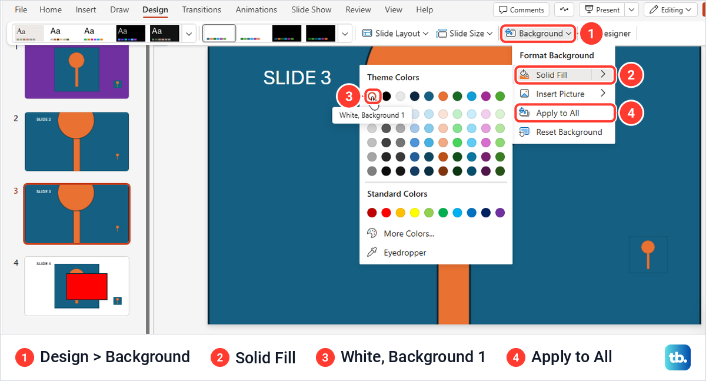
Task: Open the Slide Size dropdown
Action: tap(464, 34)
